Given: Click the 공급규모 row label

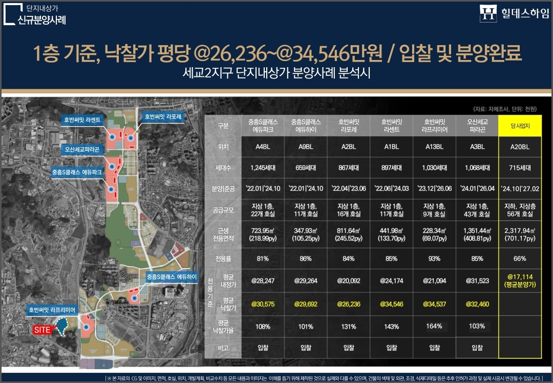Looking at the screenshot, I should click(x=223, y=210).
